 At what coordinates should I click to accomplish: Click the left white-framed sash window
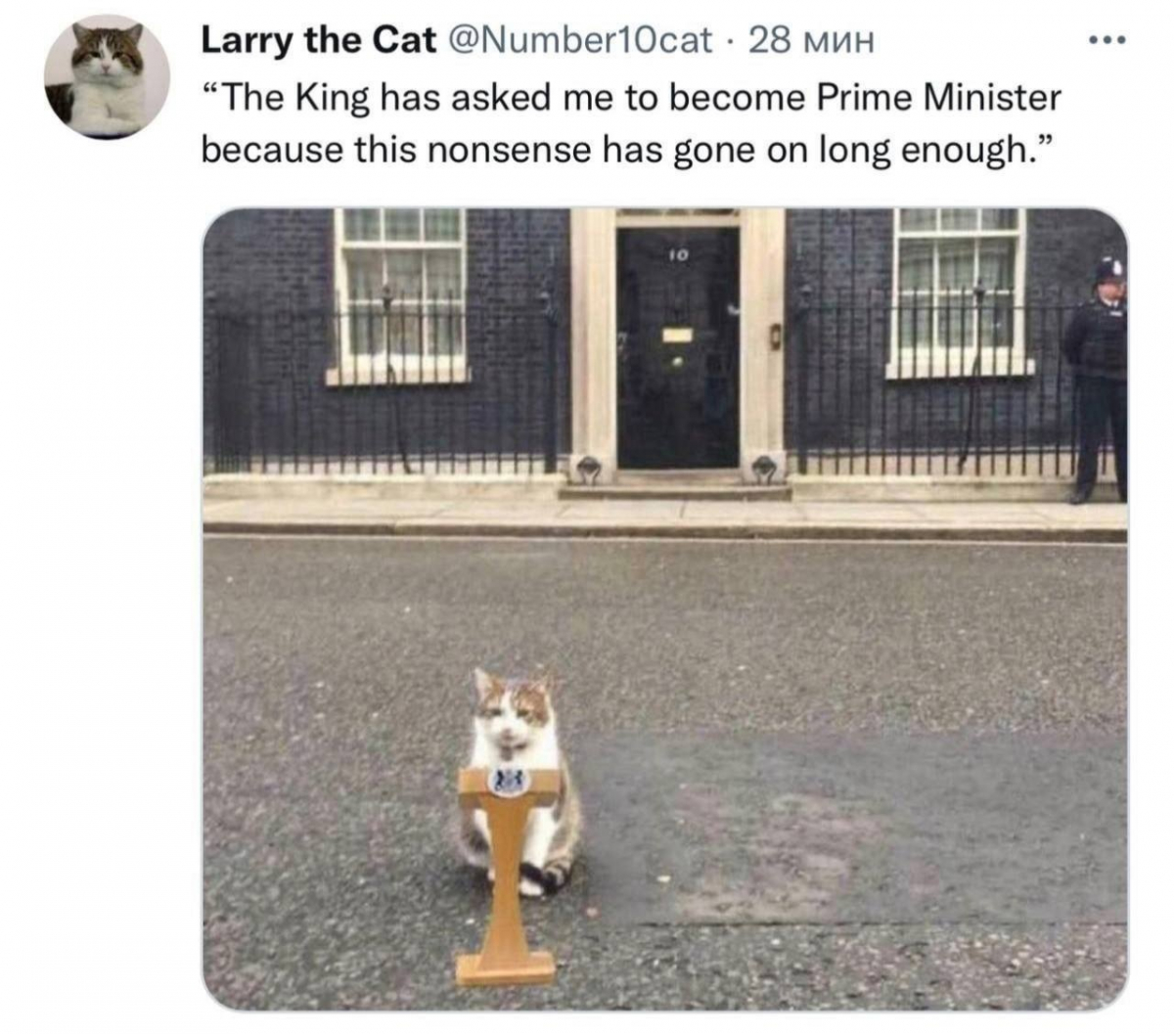tap(400, 296)
